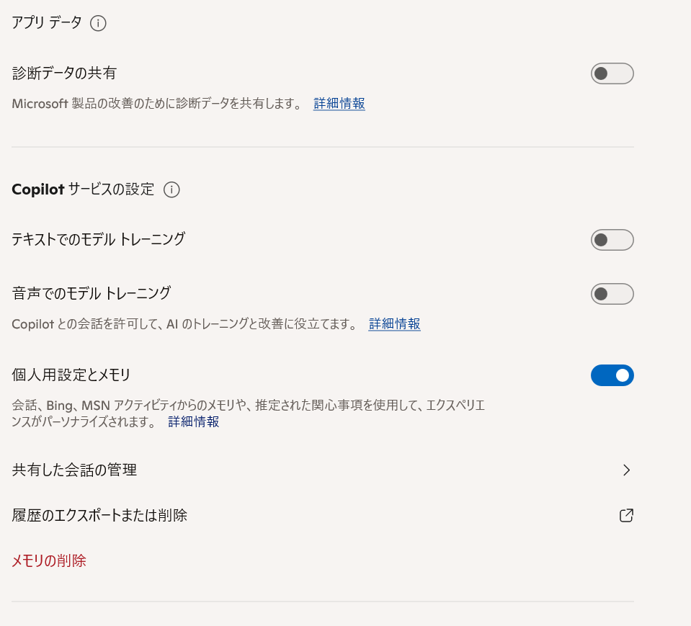Open 詳細情報 link about AI training
691x626 pixels.
[x=394, y=324]
